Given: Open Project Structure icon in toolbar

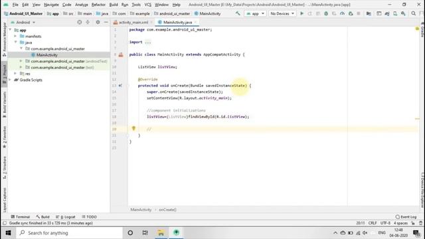Looking at the screenshot, I should pyautogui.click(x=369, y=13).
